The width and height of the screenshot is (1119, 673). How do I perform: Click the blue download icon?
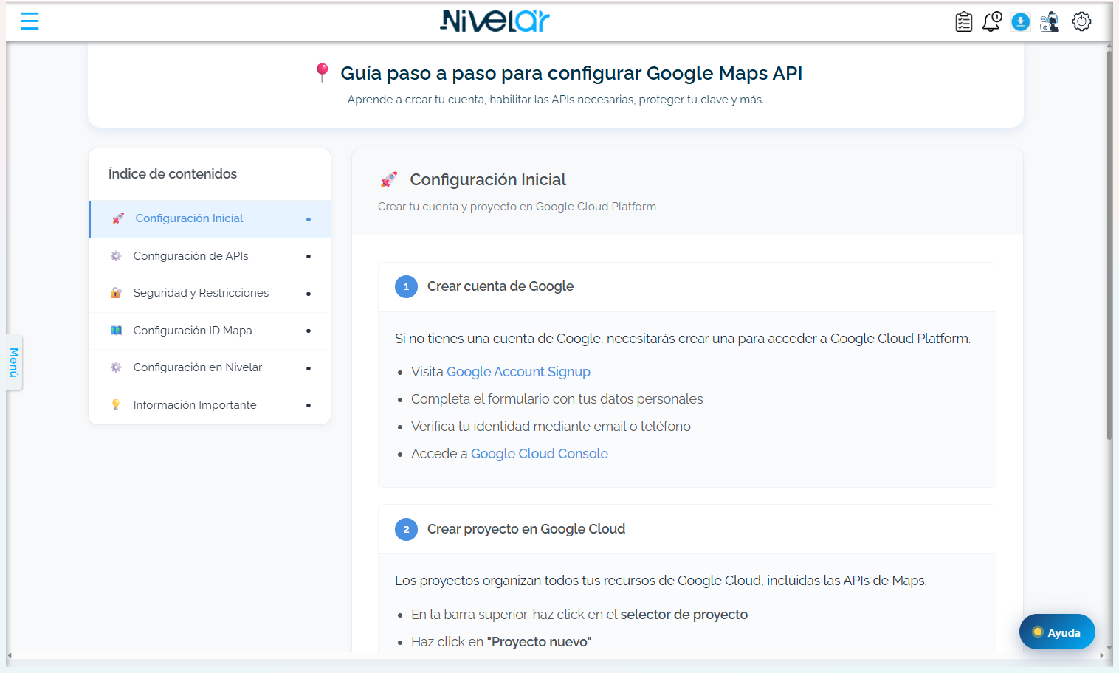pyautogui.click(x=1020, y=21)
